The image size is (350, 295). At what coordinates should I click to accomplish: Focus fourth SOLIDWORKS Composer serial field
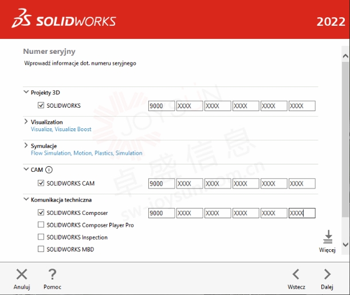pyautogui.click(x=246, y=213)
